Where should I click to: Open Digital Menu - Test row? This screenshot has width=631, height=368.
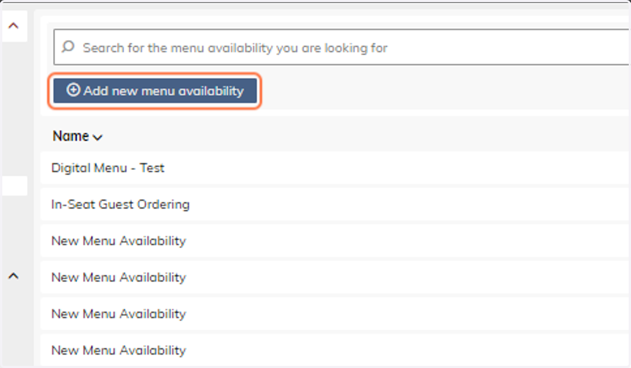click(335, 168)
